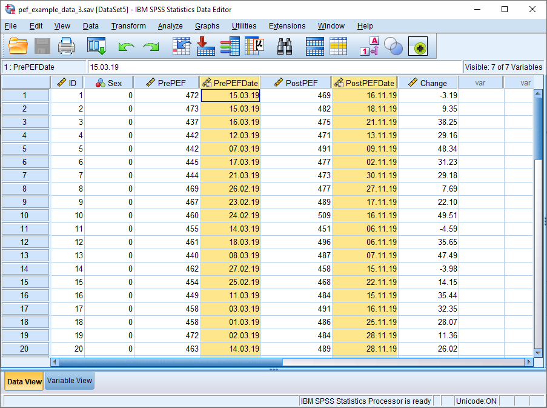Image resolution: width=547 pixels, height=408 pixels.
Task: Select the Data View tab
Action: [x=23, y=381]
